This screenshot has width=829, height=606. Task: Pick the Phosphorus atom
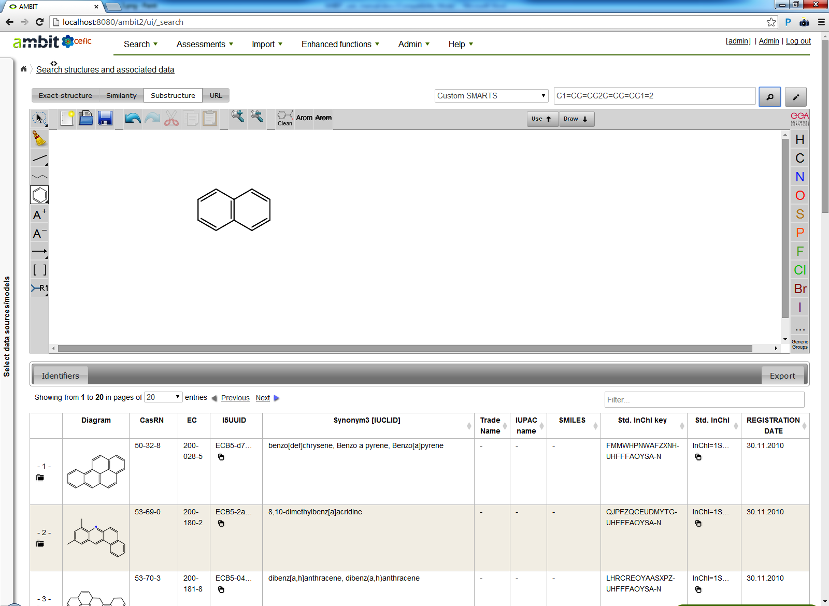tap(800, 233)
